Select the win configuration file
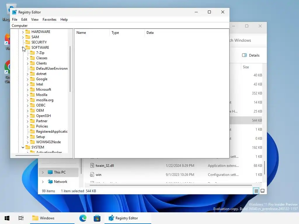The image size is (299, 224). point(98,175)
